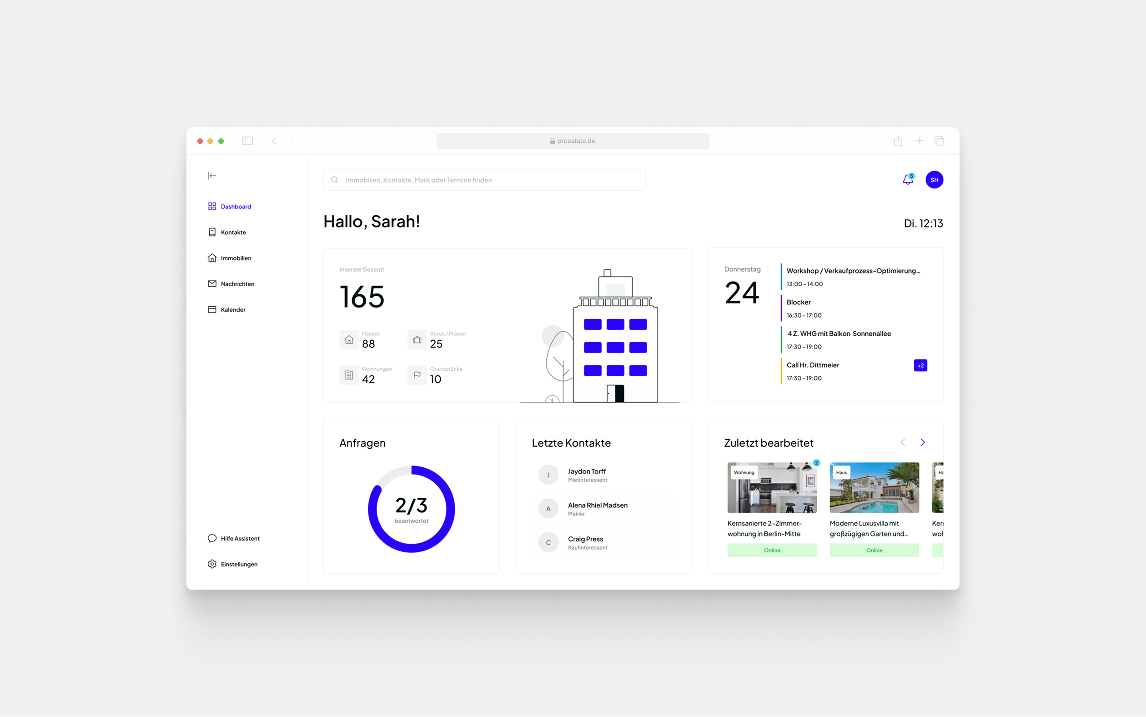Click the Moderne Luxusvilla listing title
Image resolution: width=1146 pixels, height=717 pixels.
tap(869, 528)
